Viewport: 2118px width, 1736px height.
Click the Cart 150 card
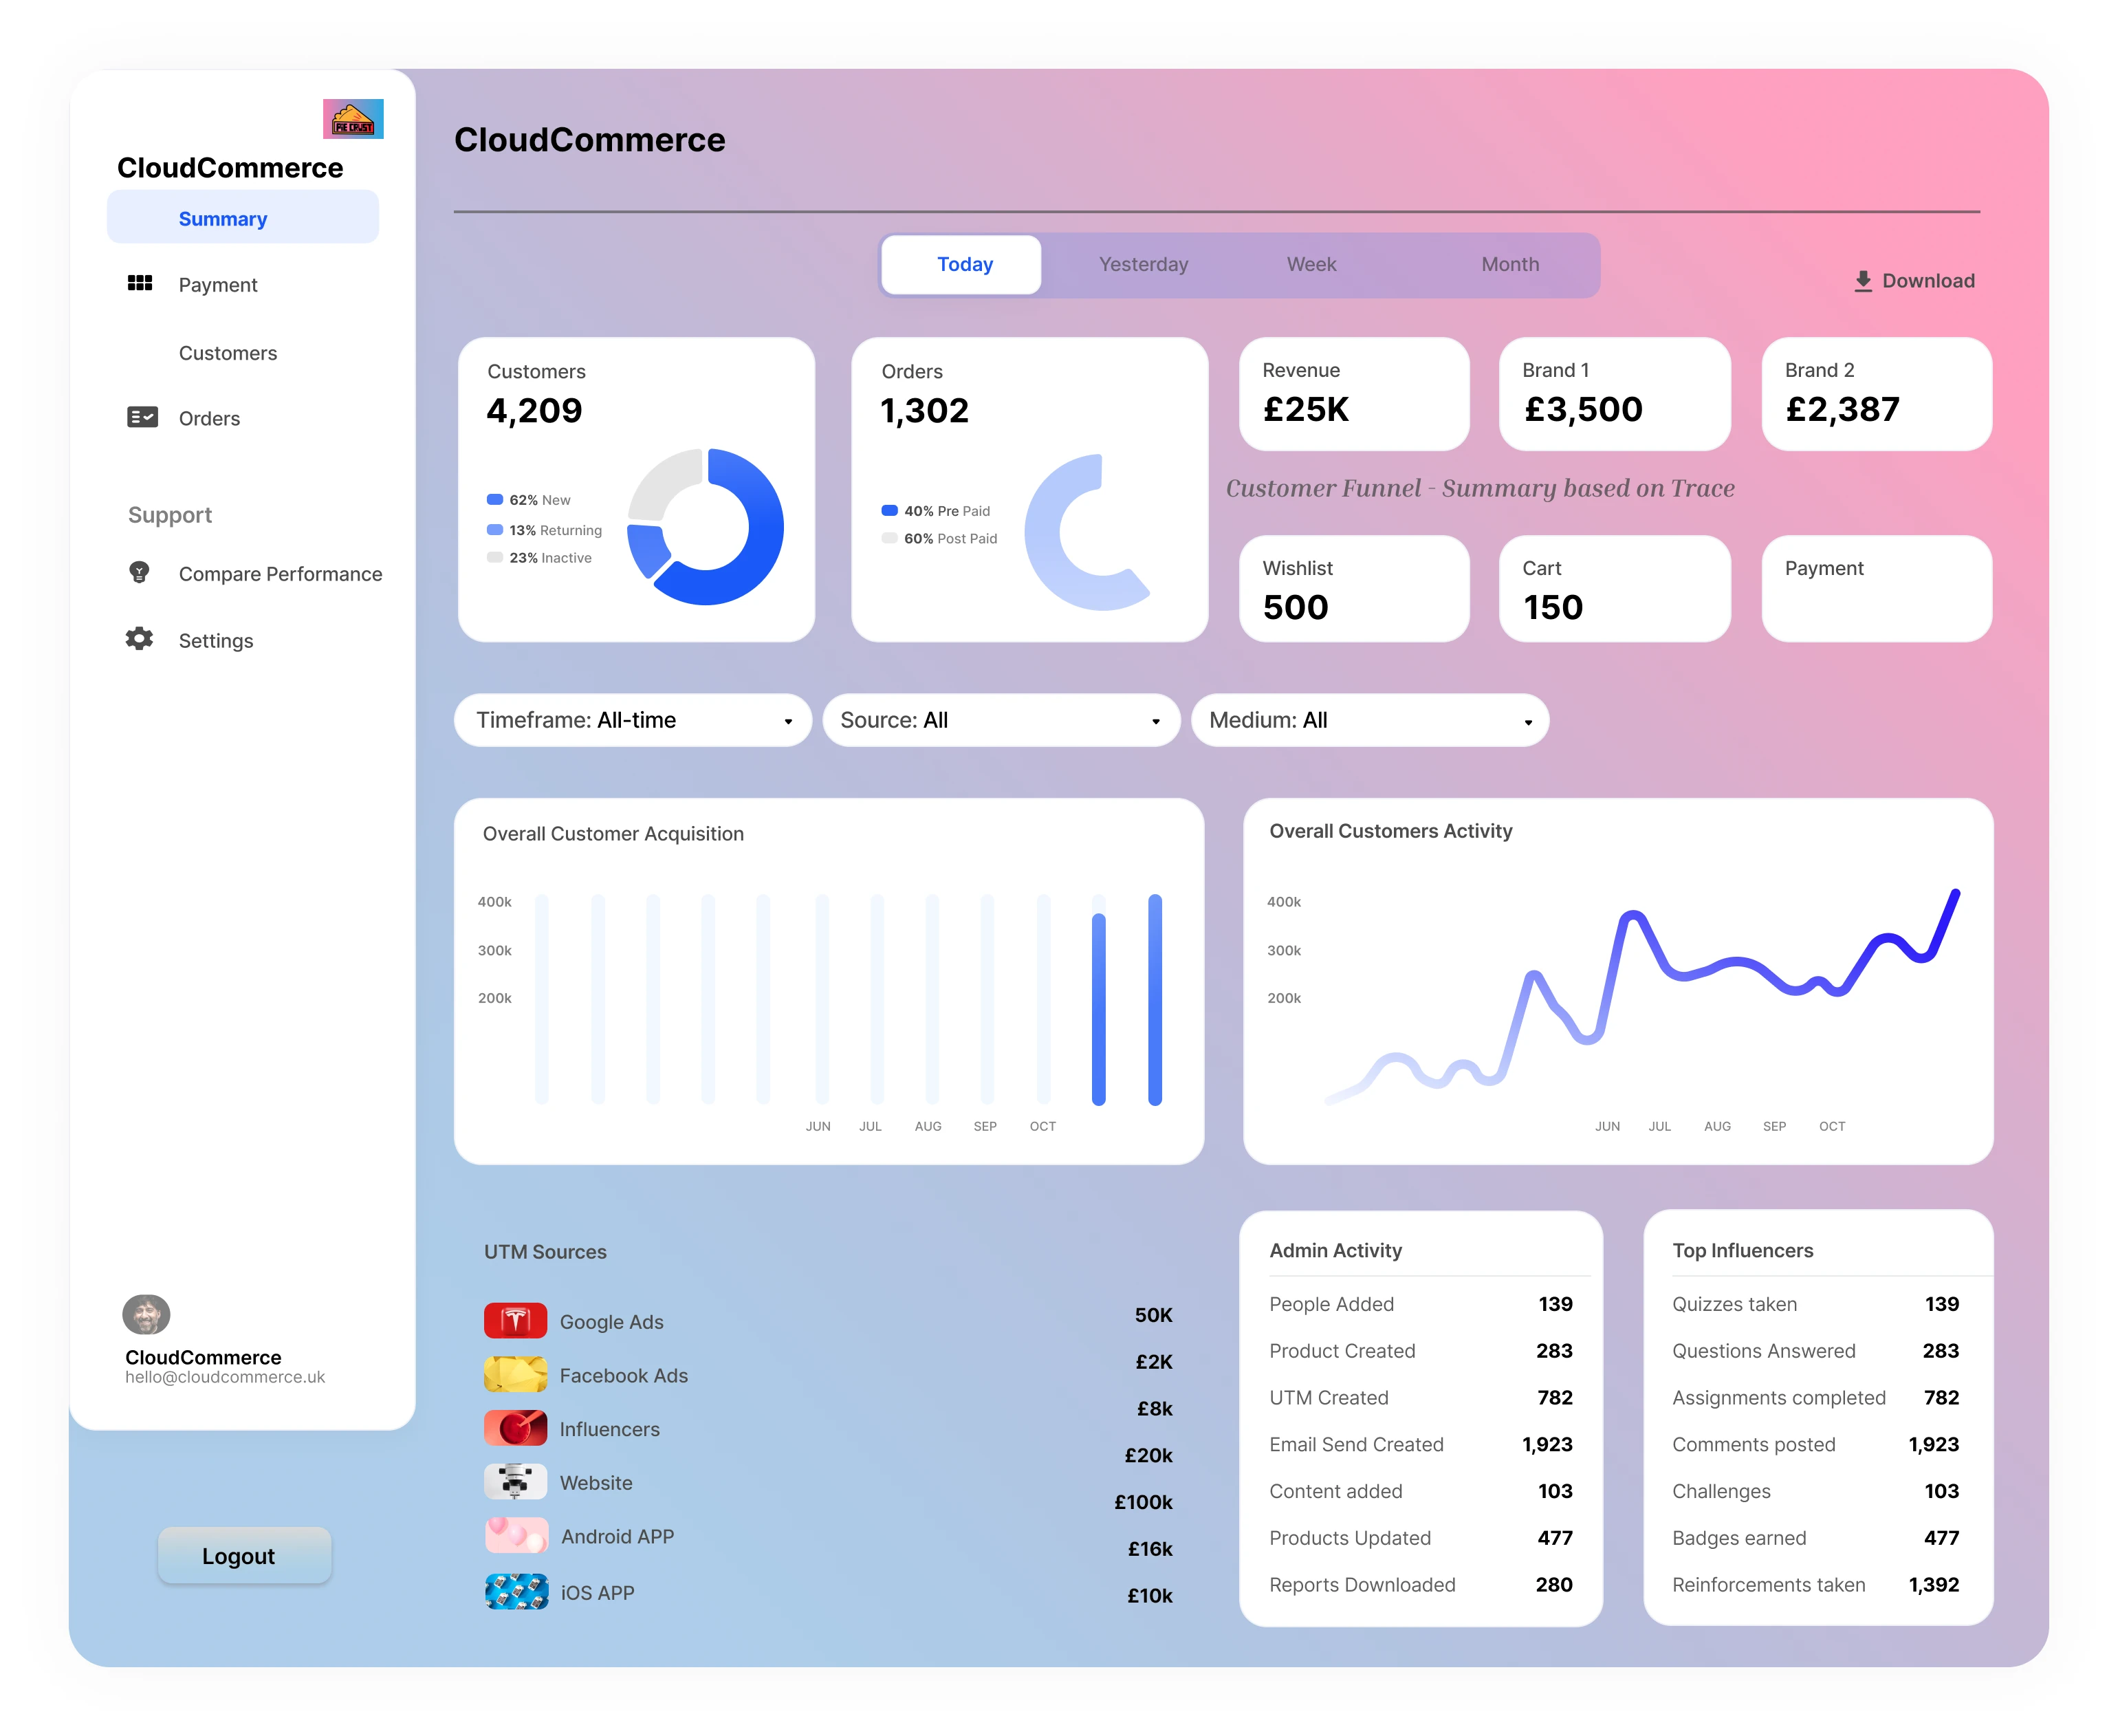tap(1614, 589)
